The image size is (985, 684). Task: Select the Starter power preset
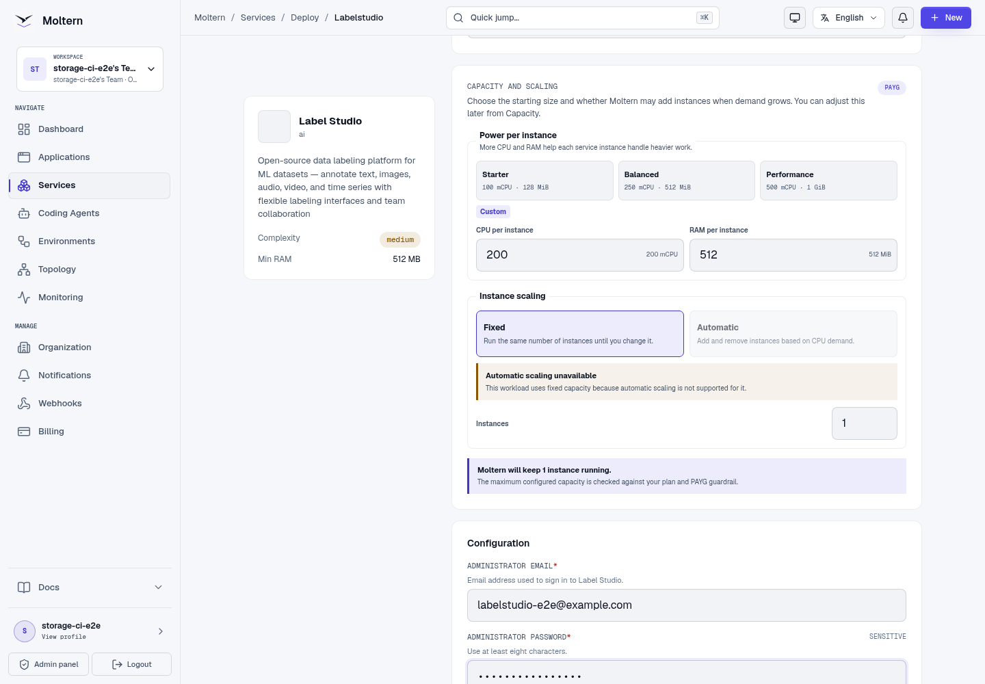(x=544, y=181)
